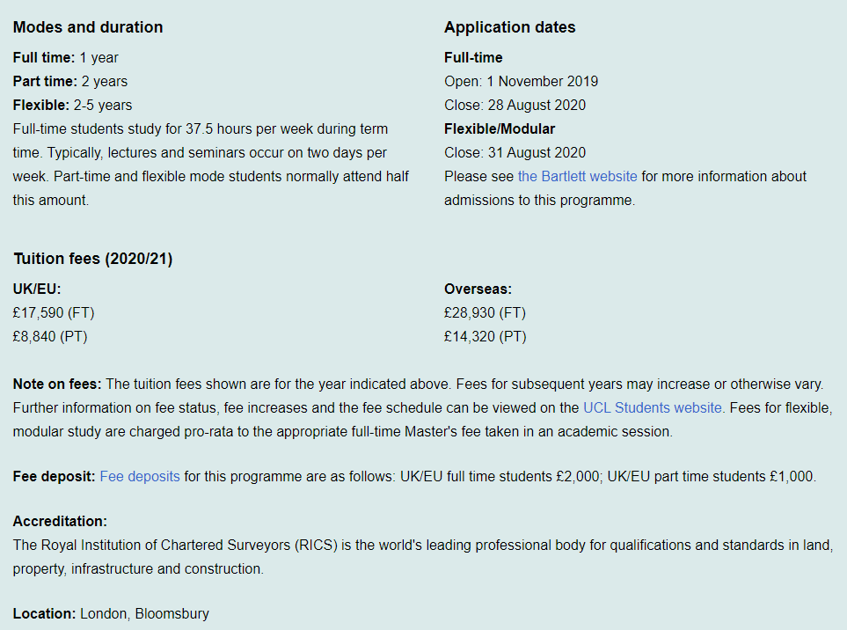Click the Location label

44,614
